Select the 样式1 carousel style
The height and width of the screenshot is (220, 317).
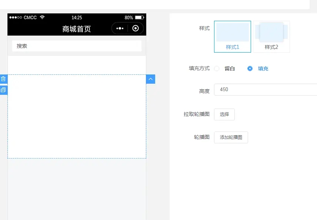pos(233,37)
